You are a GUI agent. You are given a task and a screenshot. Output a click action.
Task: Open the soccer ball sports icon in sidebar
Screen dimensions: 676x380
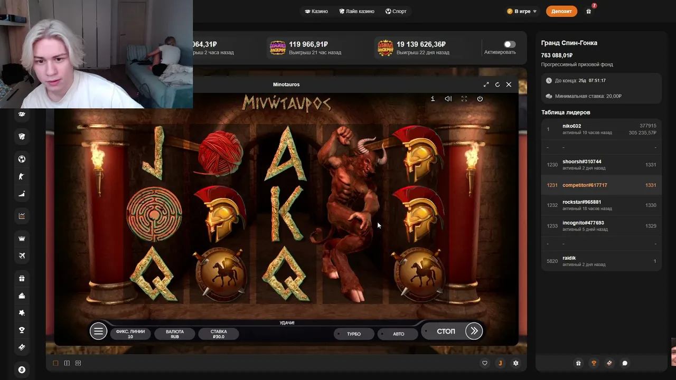click(22, 159)
